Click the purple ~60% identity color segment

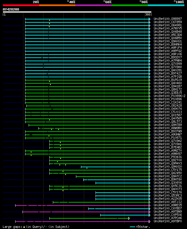[x=93, y=5]
